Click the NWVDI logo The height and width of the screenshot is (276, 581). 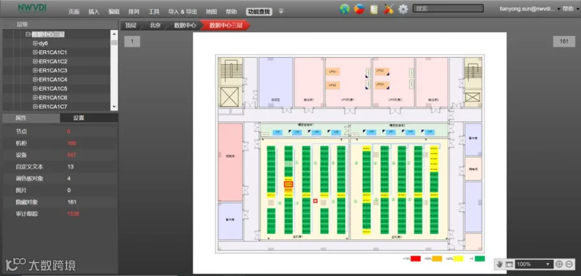point(32,8)
